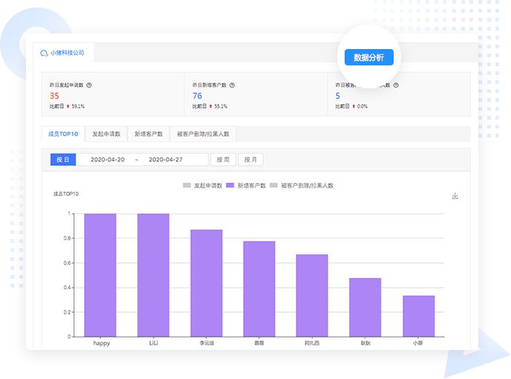Select 按日 view button
Screen dimensions: 511x379
coord(62,160)
